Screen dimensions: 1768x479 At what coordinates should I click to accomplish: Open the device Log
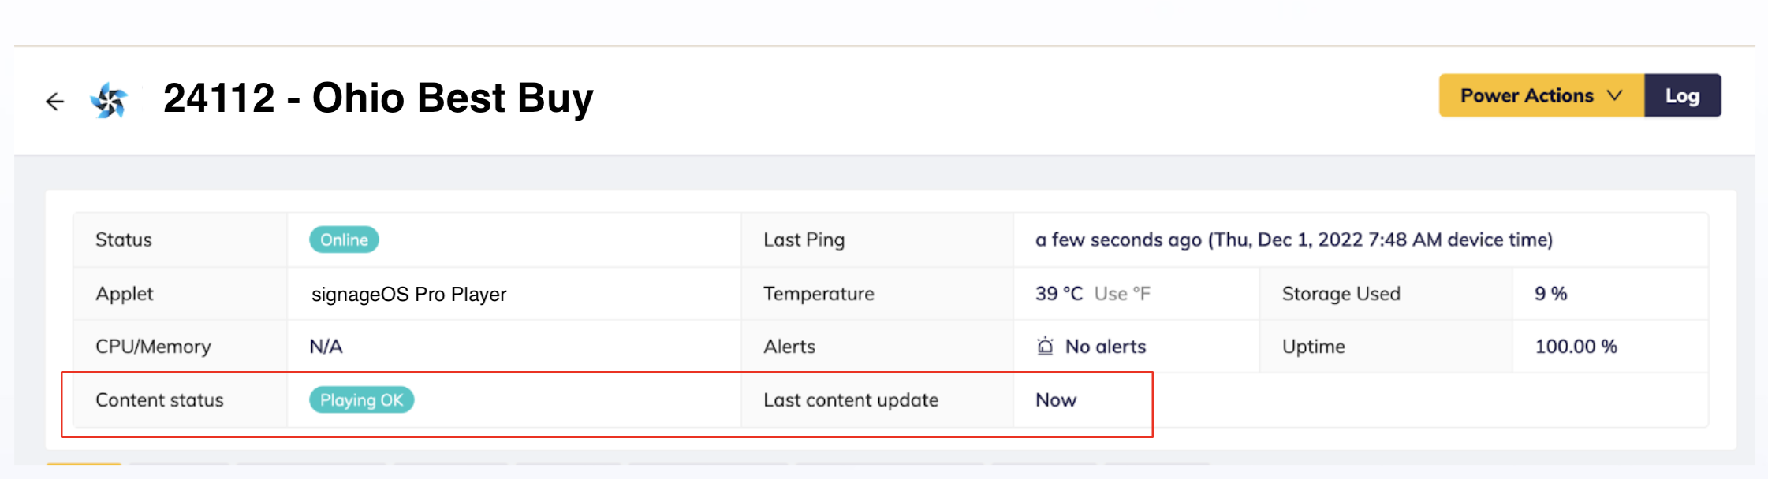(1682, 95)
